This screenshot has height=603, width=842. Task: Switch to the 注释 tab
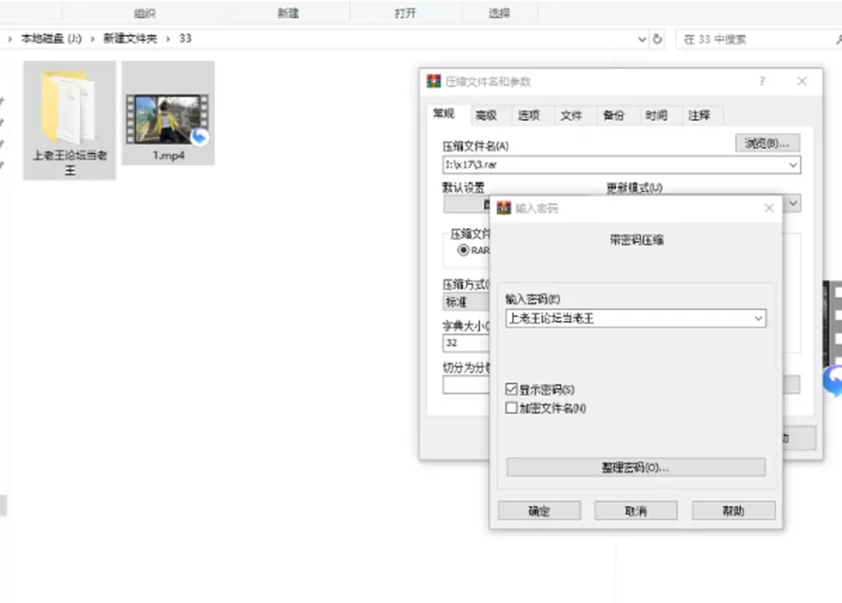click(x=699, y=116)
